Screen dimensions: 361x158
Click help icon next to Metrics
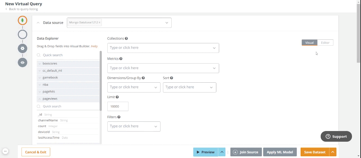[x=121, y=59]
